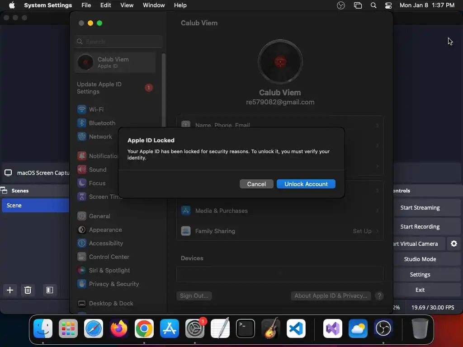Click Exit in OBS controls

point(427,290)
